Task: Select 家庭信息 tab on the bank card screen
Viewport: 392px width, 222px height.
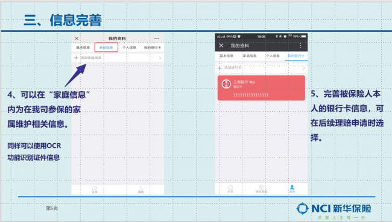Action: [250, 56]
